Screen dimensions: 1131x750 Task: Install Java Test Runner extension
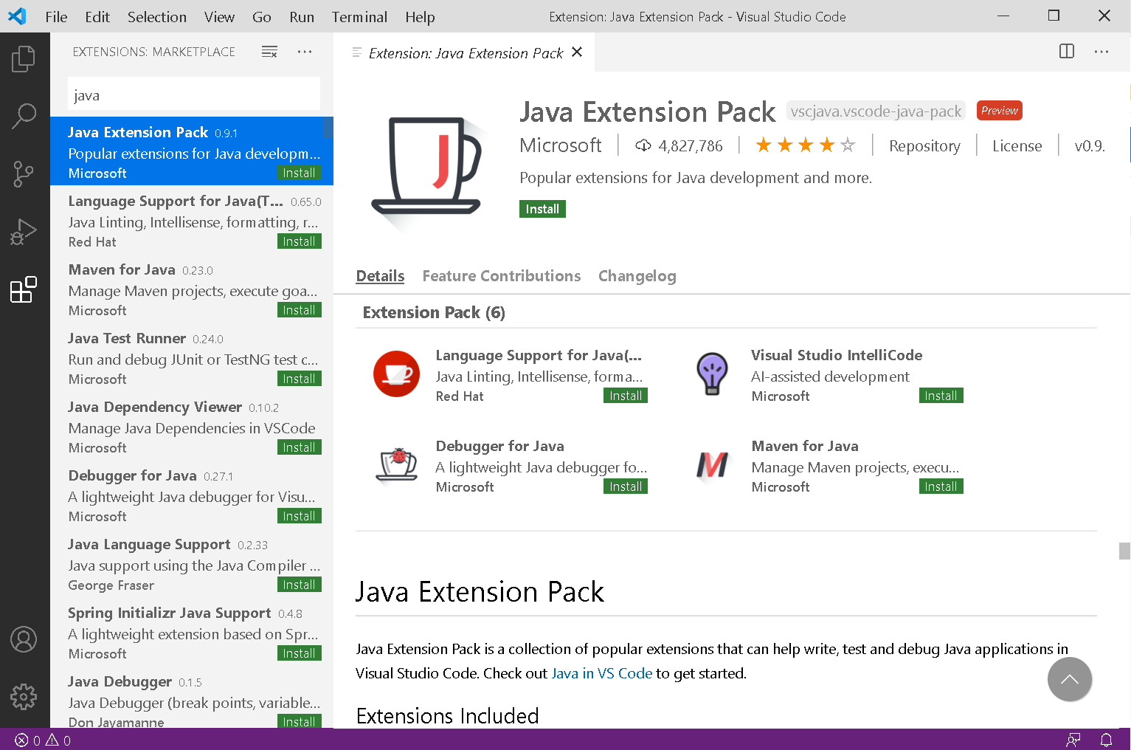[x=299, y=379]
